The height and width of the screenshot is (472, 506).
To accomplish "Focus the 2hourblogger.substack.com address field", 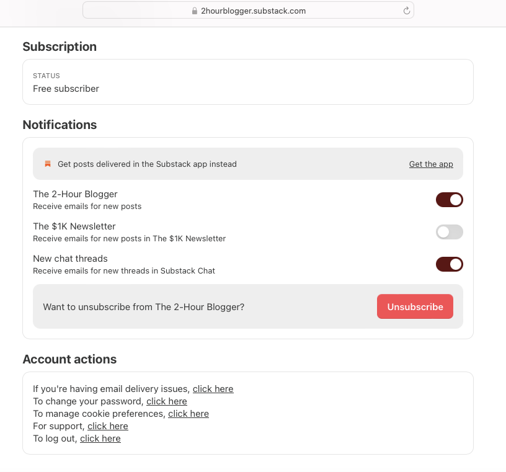I will 248,11.
